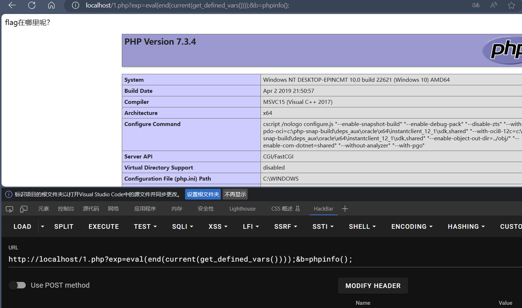Click 'Virtual Directory Support' row label

[x=159, y=167]
